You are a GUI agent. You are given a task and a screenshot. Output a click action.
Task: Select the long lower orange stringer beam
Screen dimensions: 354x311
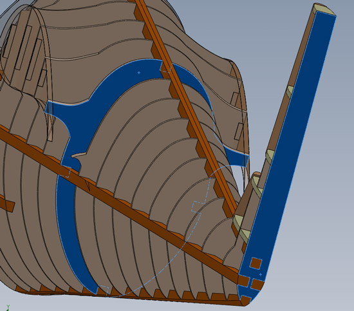(x=120, y=204)
